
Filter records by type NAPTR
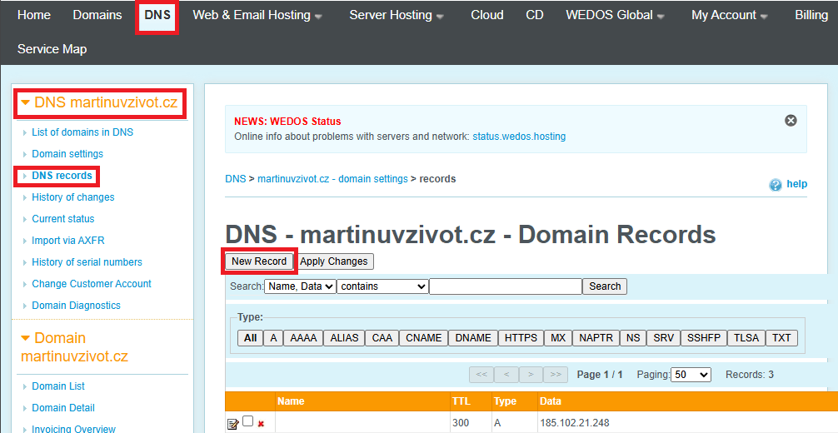tap(596, 338)
